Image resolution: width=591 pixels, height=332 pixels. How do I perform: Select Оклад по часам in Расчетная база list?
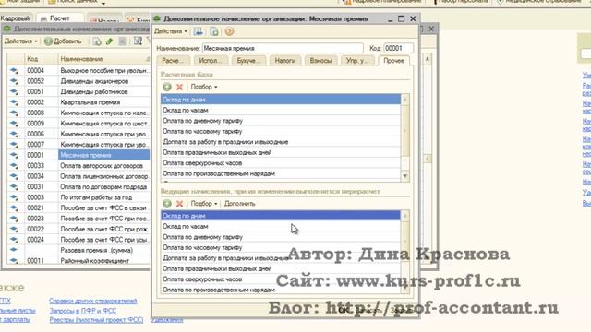[281, 111]
